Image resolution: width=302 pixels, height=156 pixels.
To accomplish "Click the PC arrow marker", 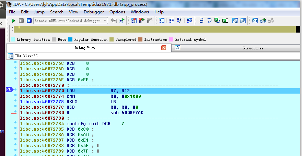I will pos(10,89).
